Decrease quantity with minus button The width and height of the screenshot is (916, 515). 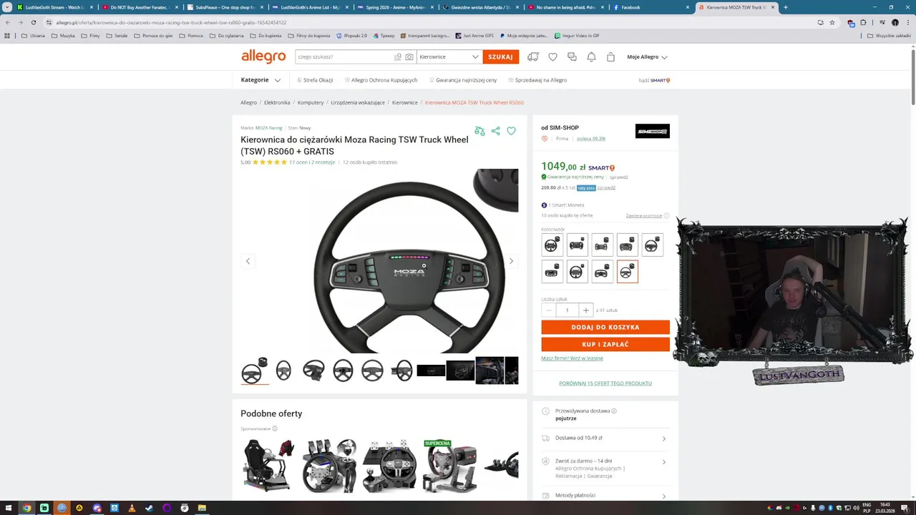(548, 310)
